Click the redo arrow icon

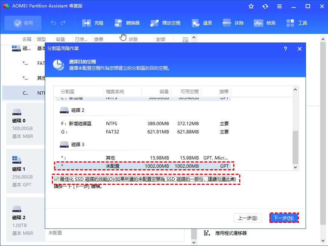point(63,23)
